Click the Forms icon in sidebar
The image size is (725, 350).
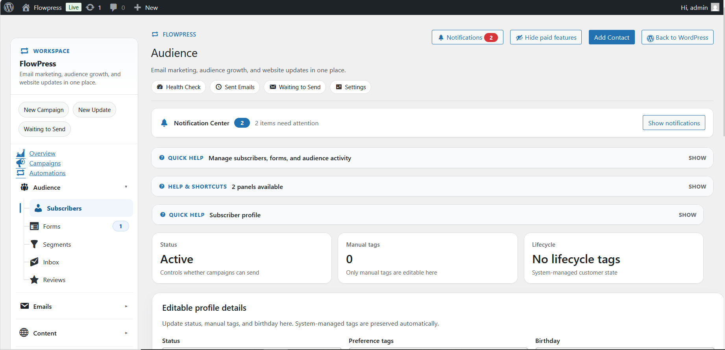click(x=34, y=226)
